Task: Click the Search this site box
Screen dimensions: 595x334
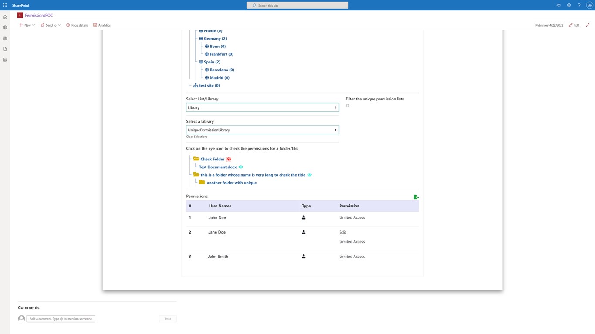Action: coord(297,5)
